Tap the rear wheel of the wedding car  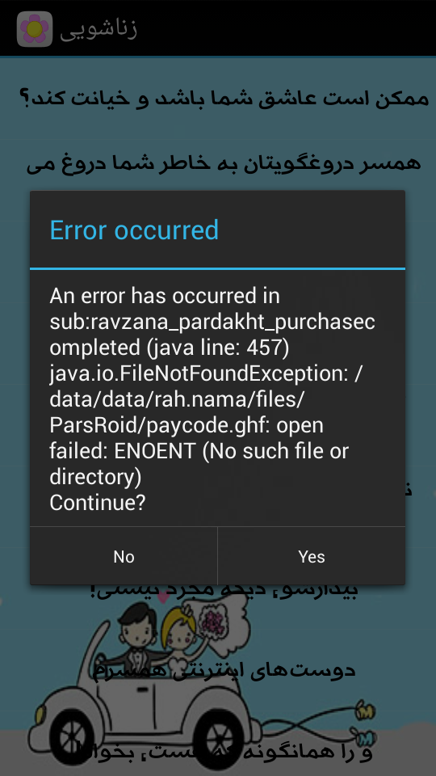tap(223, 742)
